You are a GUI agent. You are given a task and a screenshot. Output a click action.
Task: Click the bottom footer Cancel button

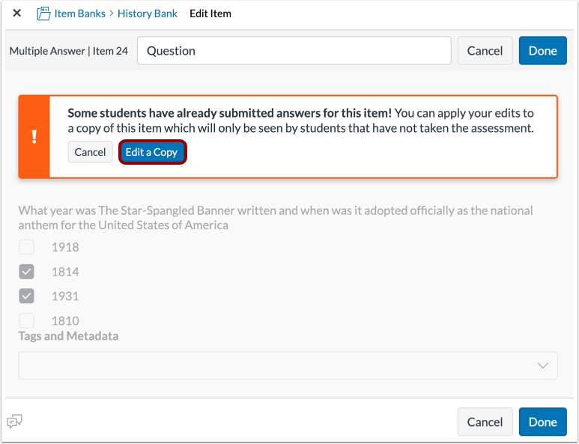click(x=485, y=422)
